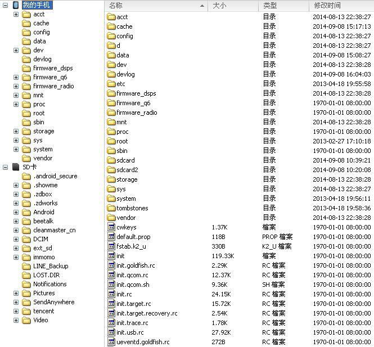The width and height of the screenshot is (374, 347).
Task: Select SendAnywhere folder in the tree
Action: coord(53,302)
